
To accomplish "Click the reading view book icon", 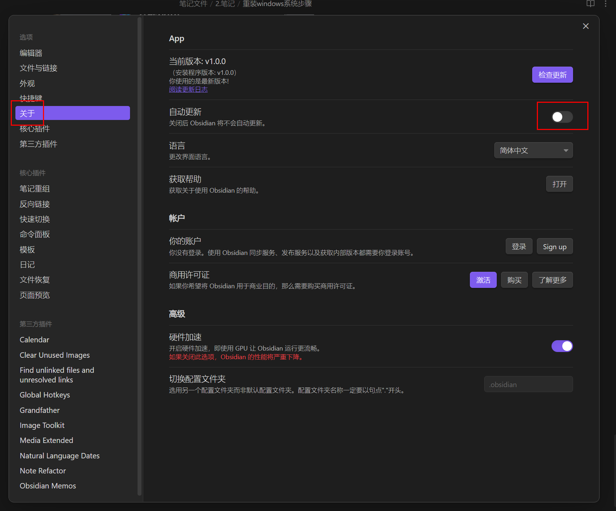I will pyautogui.click(x=590, y=4).
